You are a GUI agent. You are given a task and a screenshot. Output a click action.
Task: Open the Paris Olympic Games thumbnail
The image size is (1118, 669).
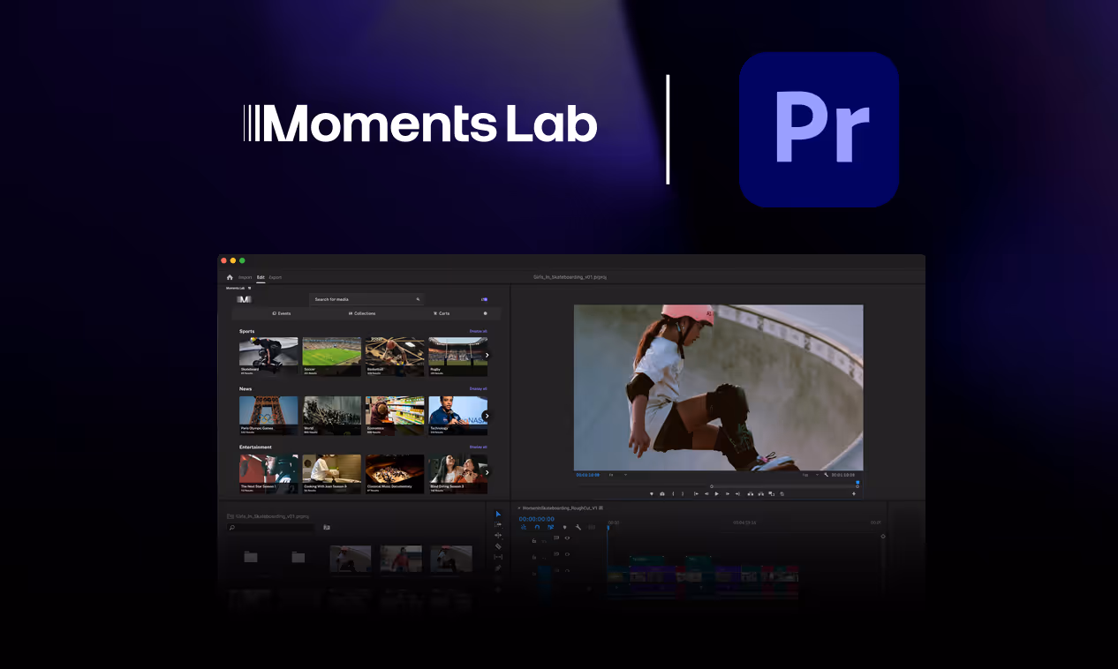point(268,415)
